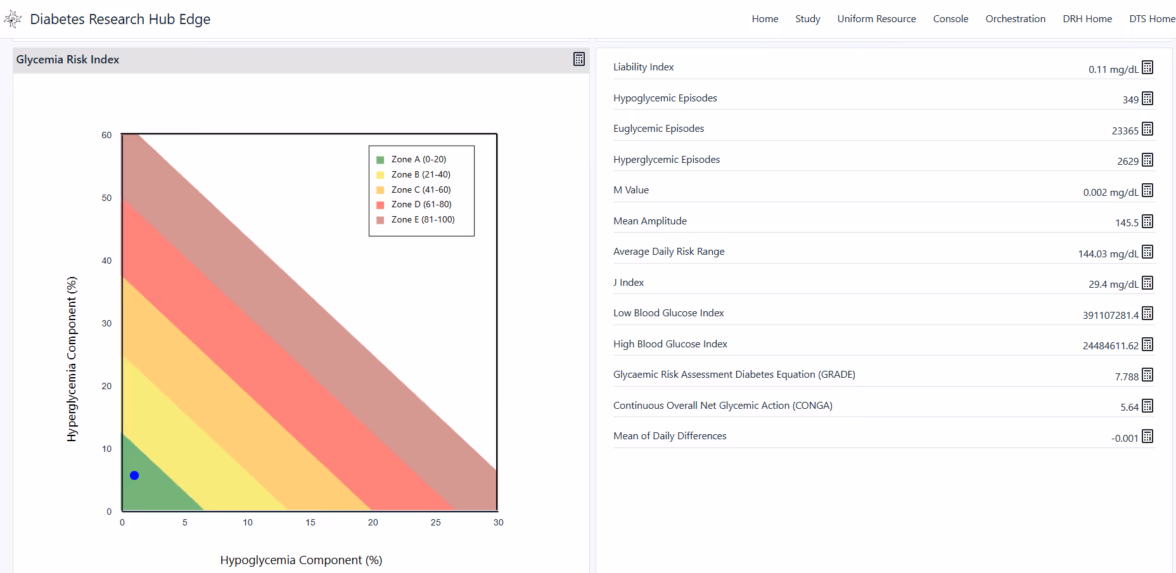The height and width of the screenshot is (573, 1176).
Task: Click Zone C orange legend swatch
Action: [380, 190]
